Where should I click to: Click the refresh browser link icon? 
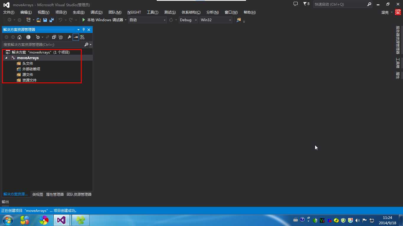click(x=171, y=20)
